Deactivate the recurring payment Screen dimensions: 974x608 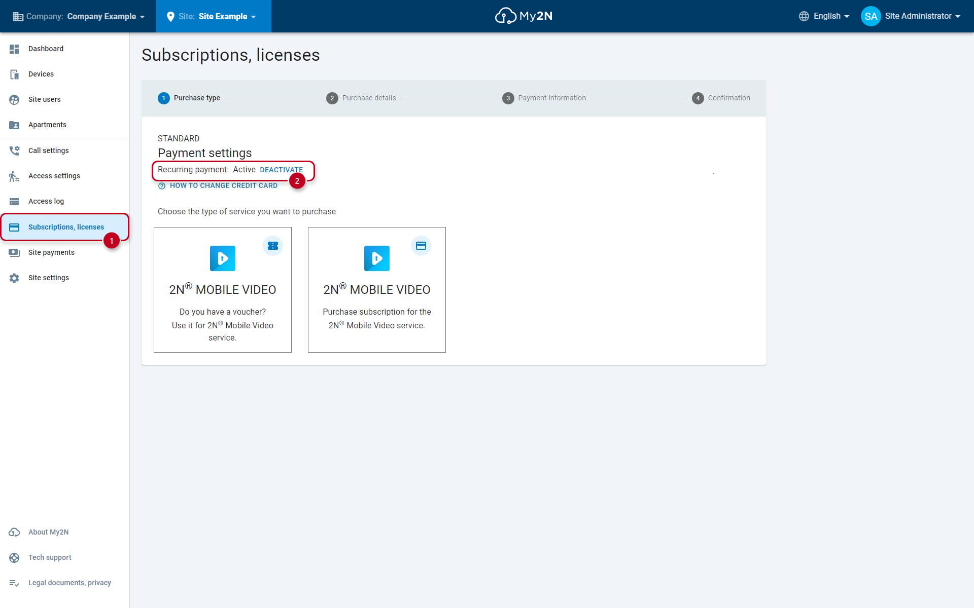click(281, 170)
